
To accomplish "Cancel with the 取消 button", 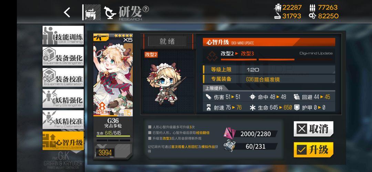I will 313,129.
